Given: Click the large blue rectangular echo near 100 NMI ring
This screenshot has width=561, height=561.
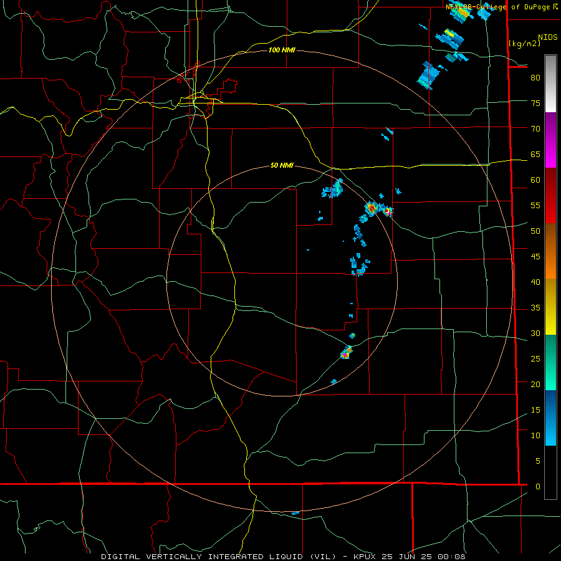Looking at the screenshot, I should pos(428,75).
